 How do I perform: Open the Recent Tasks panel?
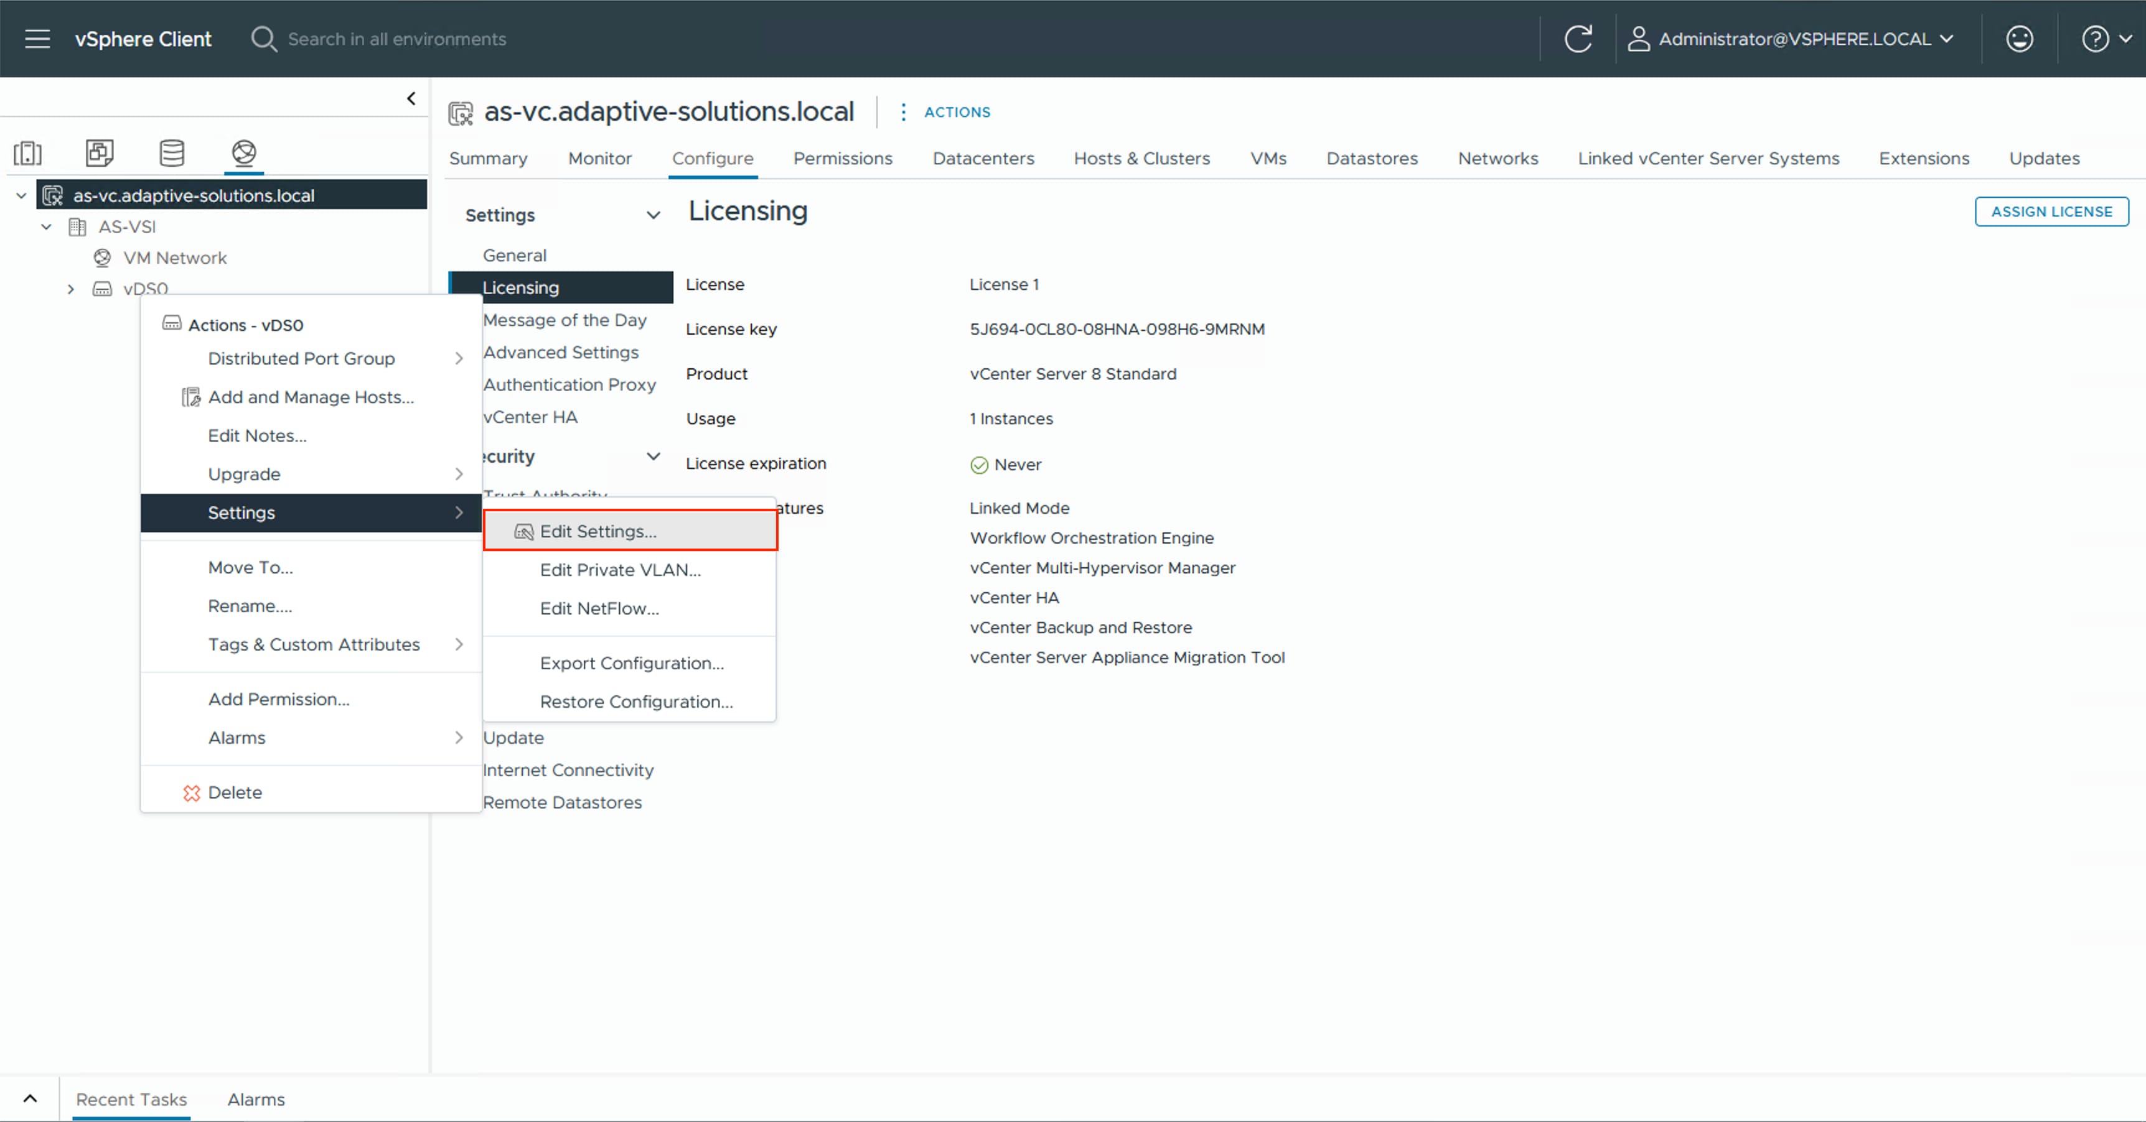click(x=131, y=1099)
